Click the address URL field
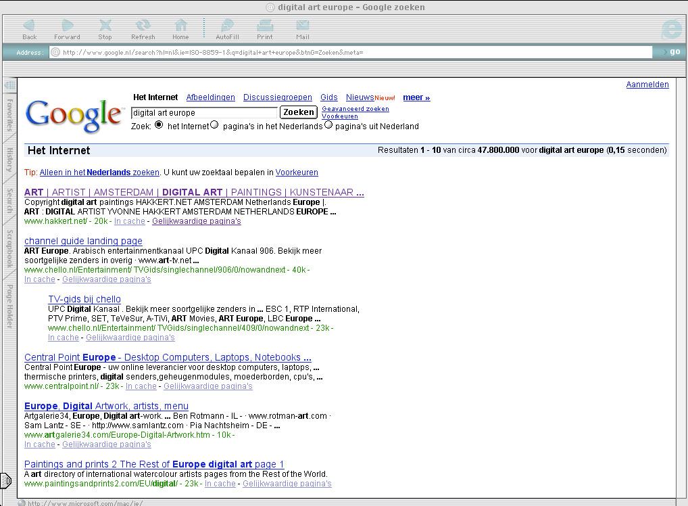 point(351,52)
